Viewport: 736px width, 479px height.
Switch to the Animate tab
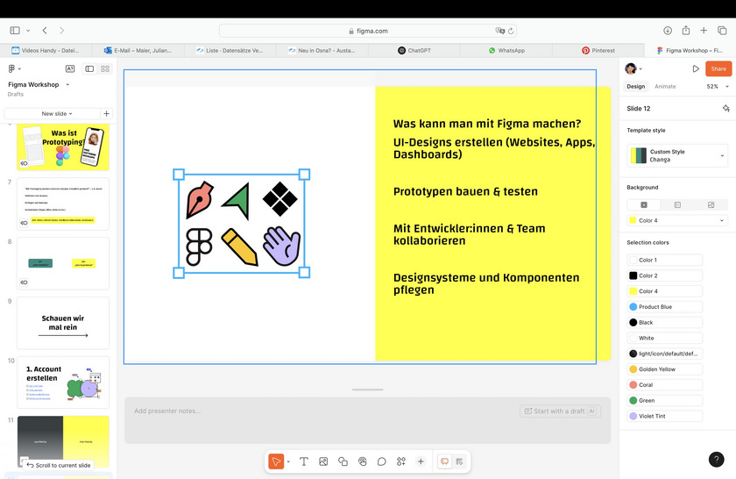[665, 87]
